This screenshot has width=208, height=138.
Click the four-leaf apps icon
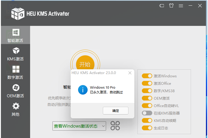point(115,126)
